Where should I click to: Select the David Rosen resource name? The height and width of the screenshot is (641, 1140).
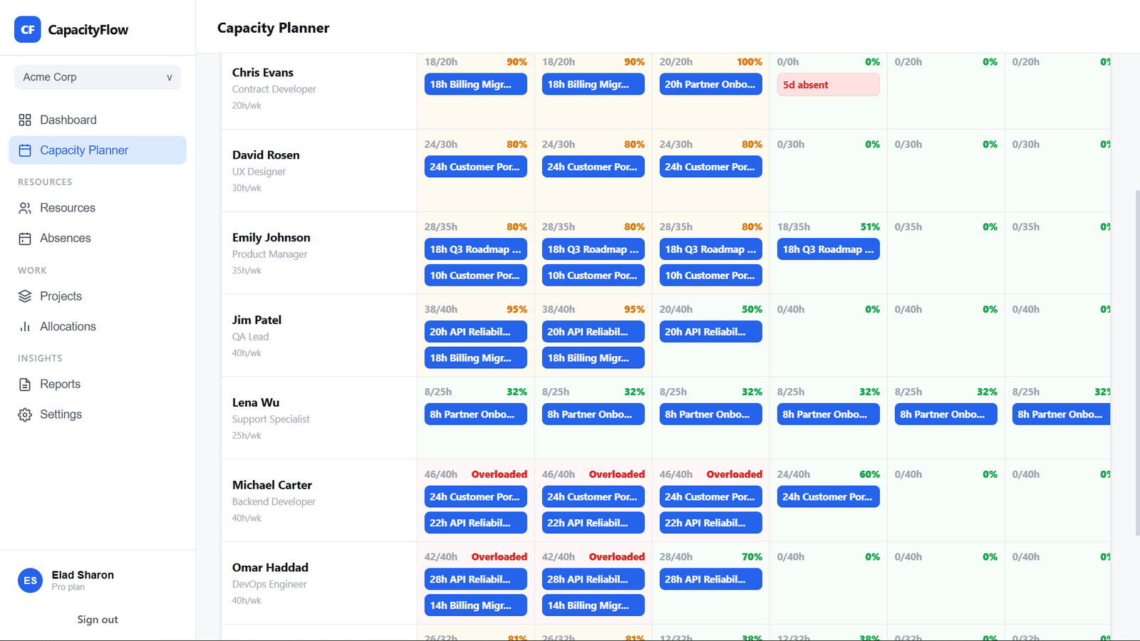point(266,155)
